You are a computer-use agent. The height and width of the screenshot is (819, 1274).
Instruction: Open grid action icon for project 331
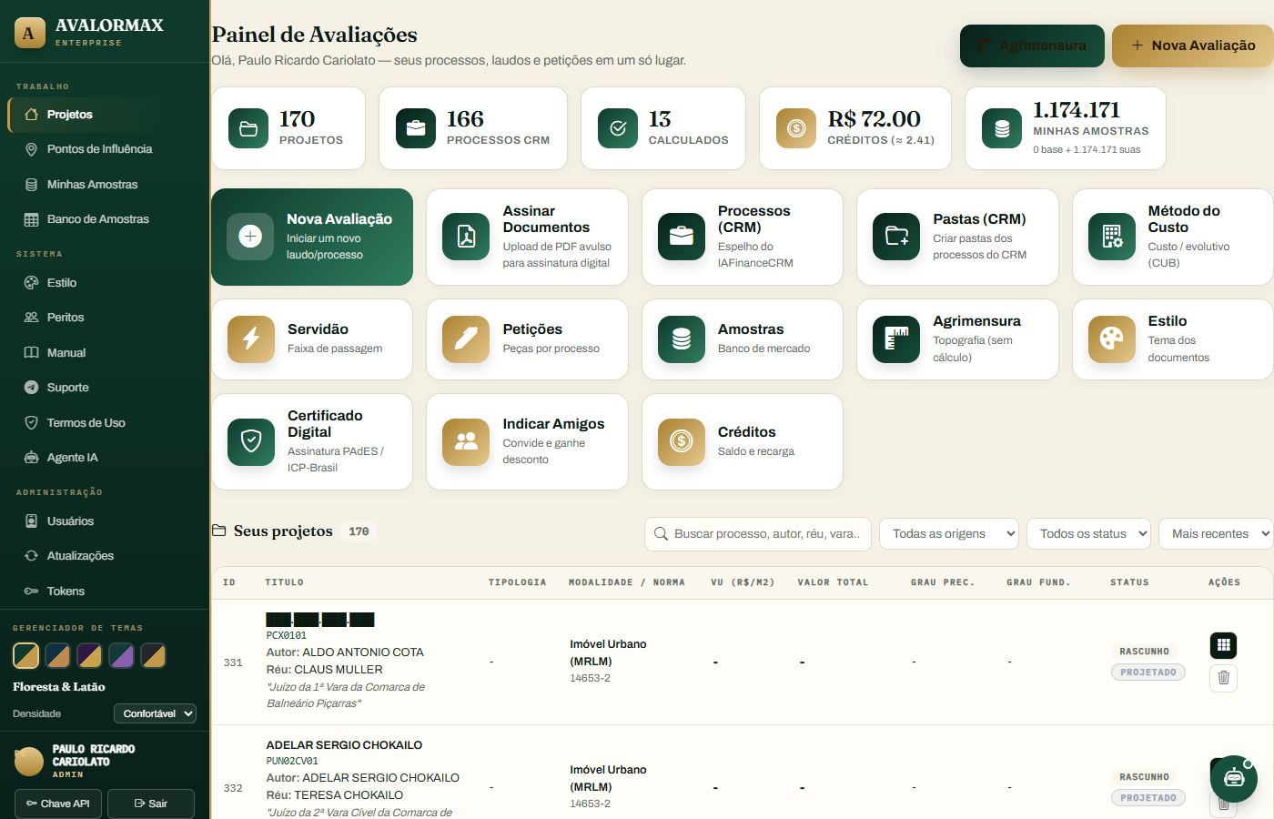(x=1224, y=645)
